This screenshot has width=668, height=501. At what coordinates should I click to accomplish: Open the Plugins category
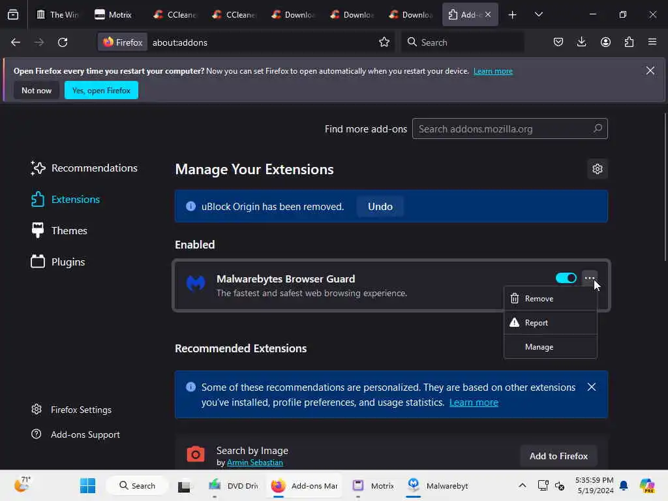point(57,262)
